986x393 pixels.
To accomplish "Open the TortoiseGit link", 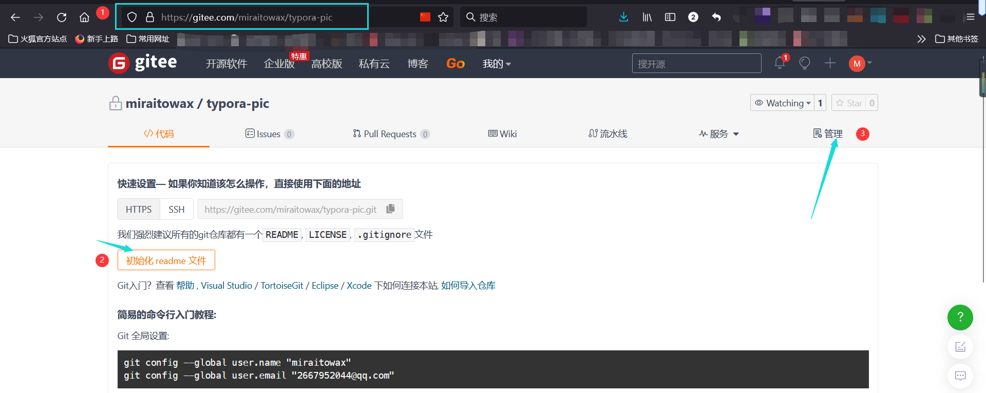I will point(282,286).
